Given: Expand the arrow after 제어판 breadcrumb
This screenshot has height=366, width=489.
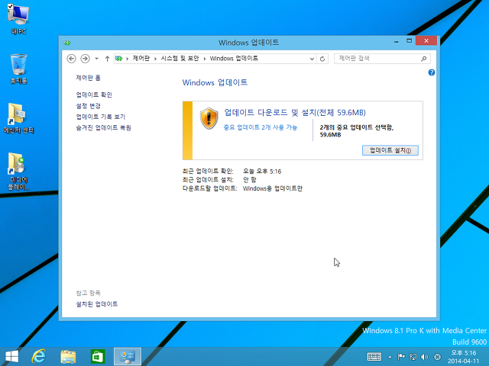Looking at the screenshot, I should (x=155, y=59).
